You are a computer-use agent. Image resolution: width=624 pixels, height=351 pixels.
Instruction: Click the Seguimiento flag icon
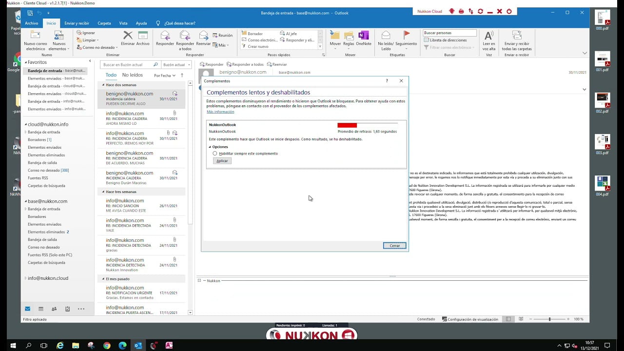pyautogui.click(x=406, y=35)
